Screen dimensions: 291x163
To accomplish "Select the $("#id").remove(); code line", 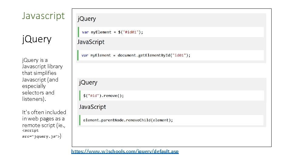I will 104,96.
